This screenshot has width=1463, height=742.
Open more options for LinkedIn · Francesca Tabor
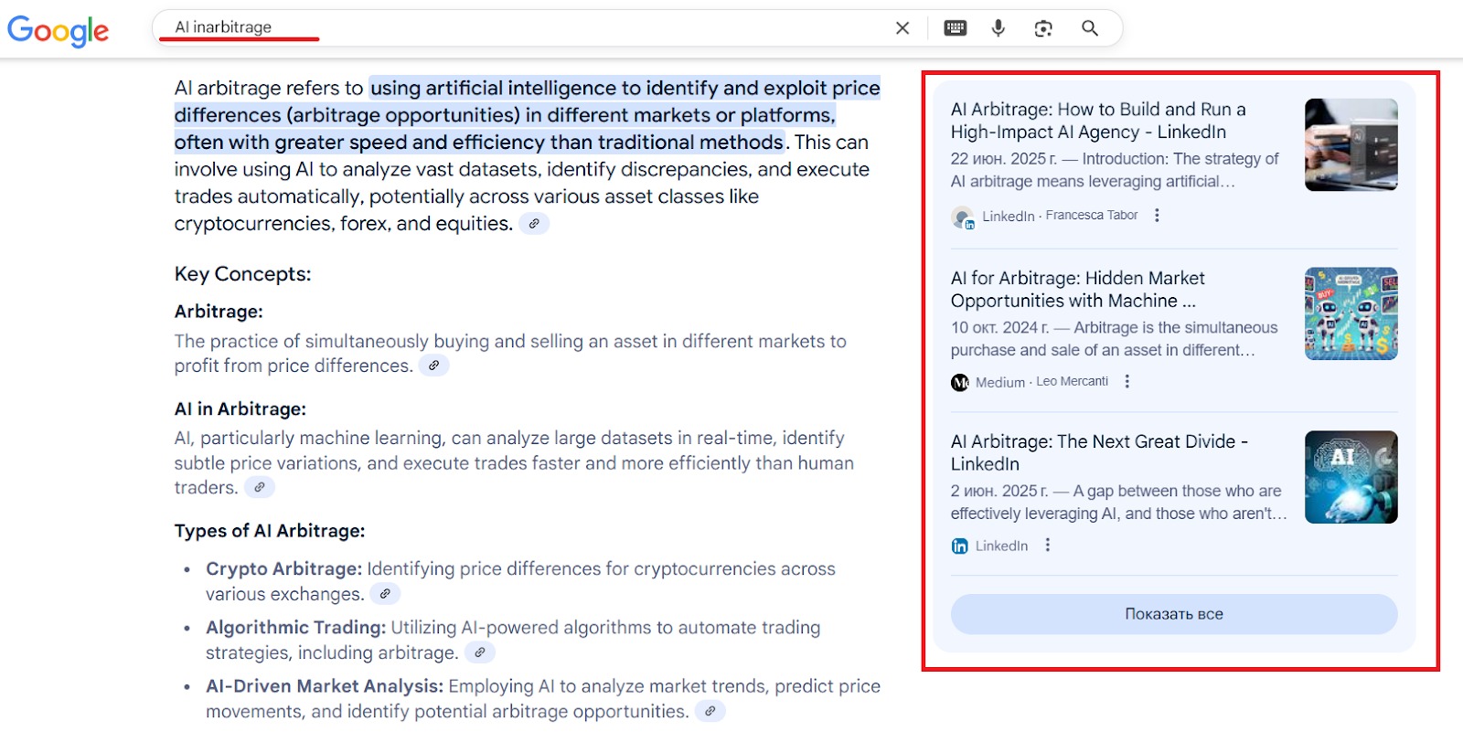pos(1157,216)
